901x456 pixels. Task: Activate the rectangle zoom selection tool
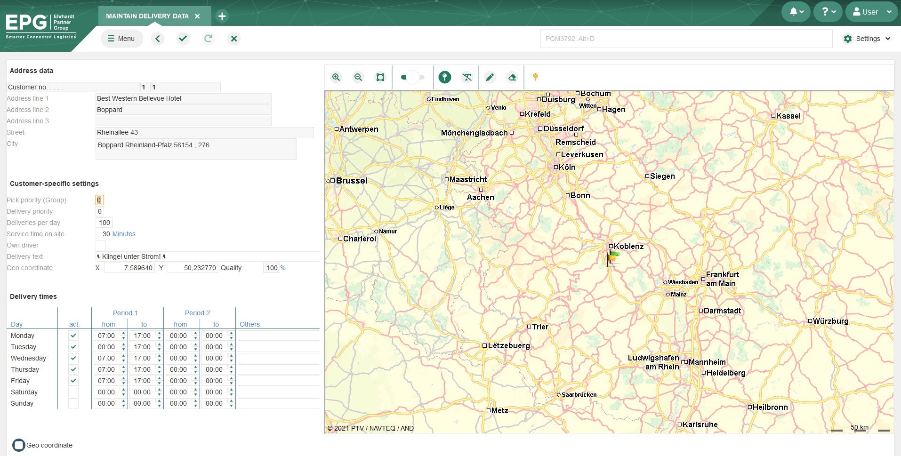pyautogui.click(x=380, y=77)
